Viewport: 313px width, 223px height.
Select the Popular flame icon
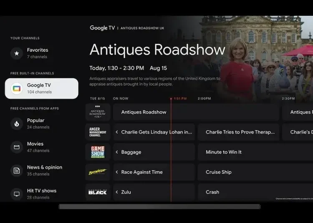[17, 124]
